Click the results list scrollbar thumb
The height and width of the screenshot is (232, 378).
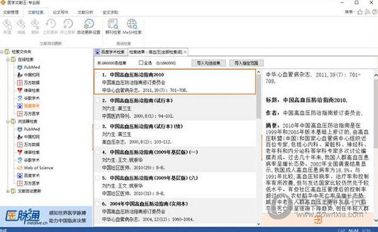point(258,96)
